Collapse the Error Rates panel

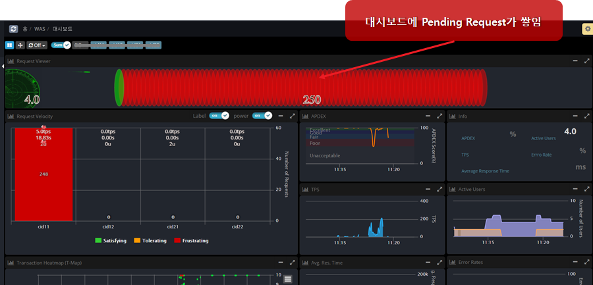point(575,262)
